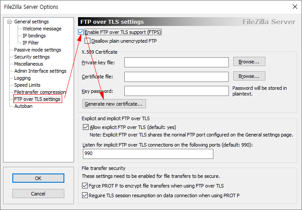The image size is (302, 210).
Task: Open the Miscellaneous settings page
Action: (x=29, y=64)
